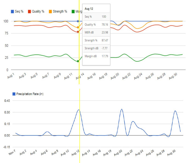Image resolution: width=192 pixels, height=163 pixels.
Task: Click the 'Aug 11' label on top chart axis
Action: pyautogui.click(x=68, y=76)
